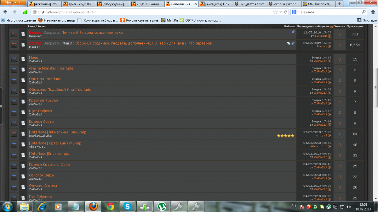The width and height of the screenshot is (378, 212).
Task: Open the search engine selector dropdown
Action: (295, 12)
